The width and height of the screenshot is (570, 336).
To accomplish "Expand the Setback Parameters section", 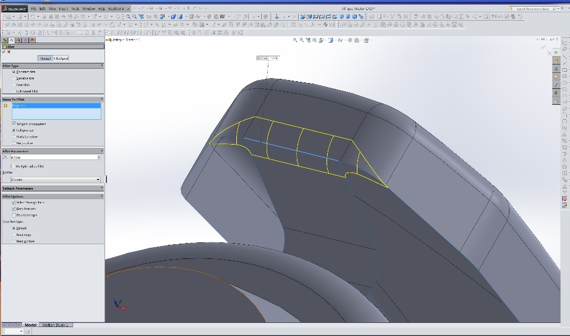I will point(102,188).
